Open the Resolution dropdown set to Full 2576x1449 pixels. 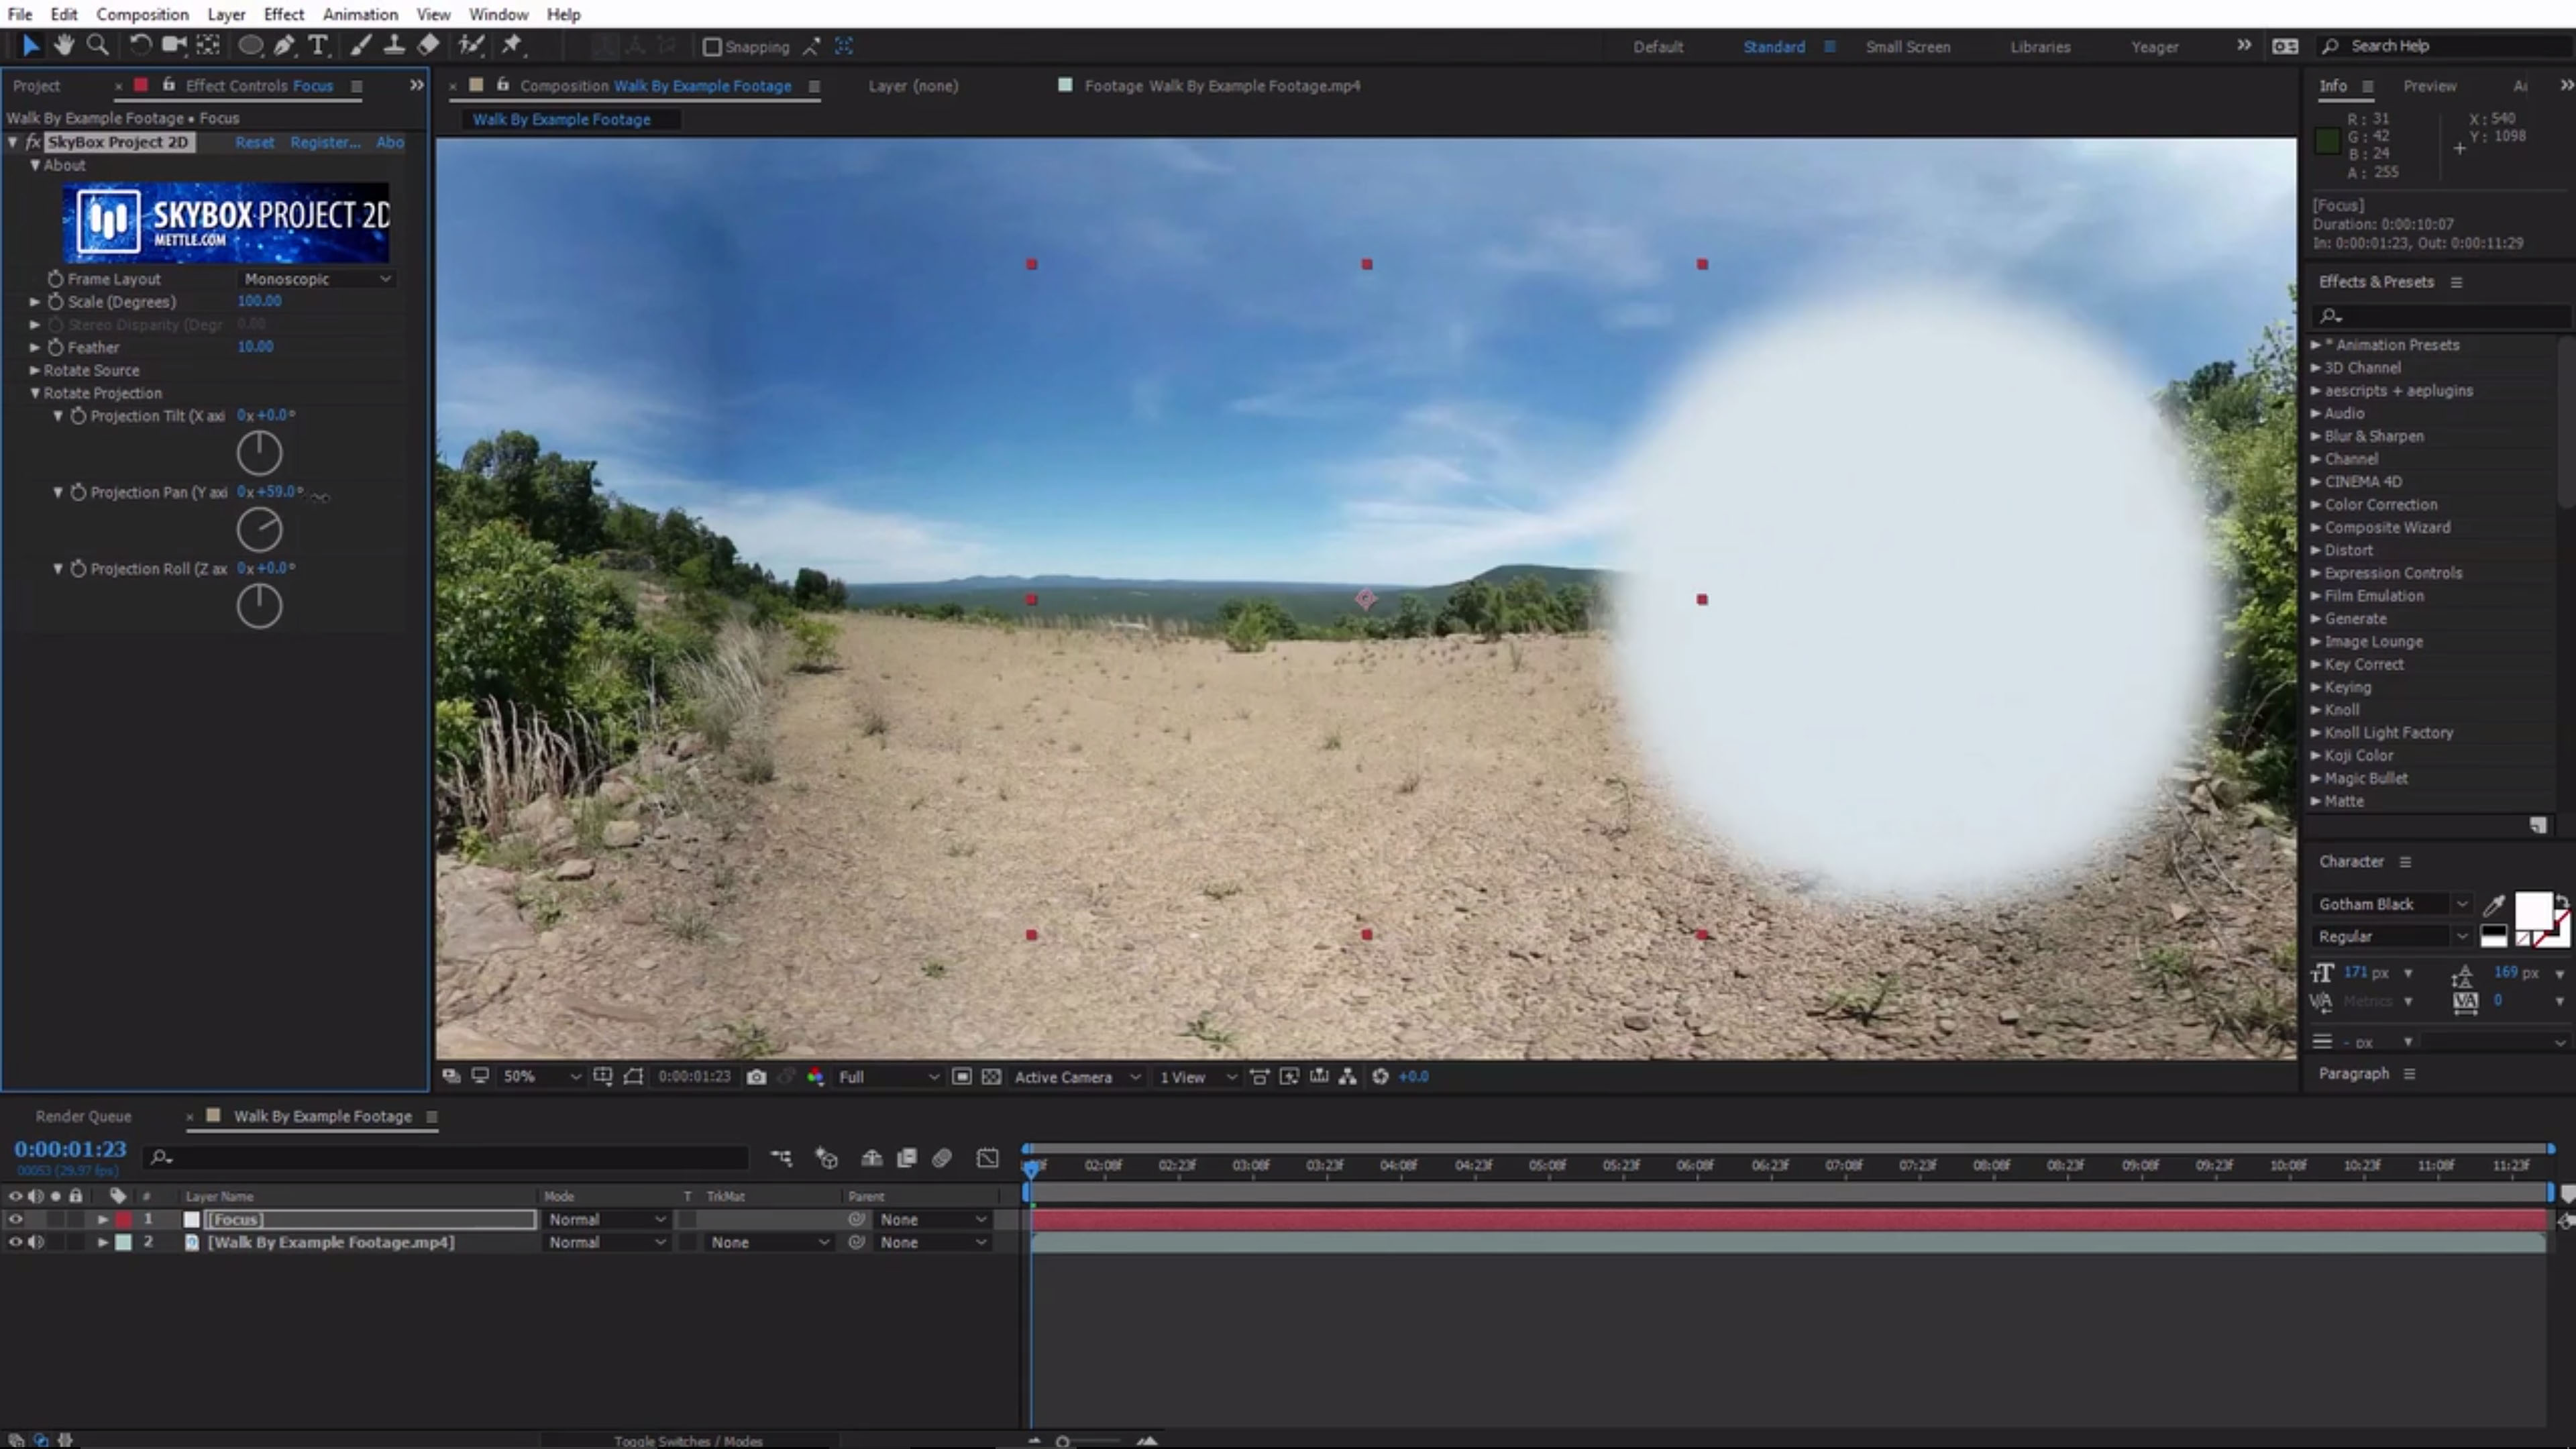coord(885,1076)
